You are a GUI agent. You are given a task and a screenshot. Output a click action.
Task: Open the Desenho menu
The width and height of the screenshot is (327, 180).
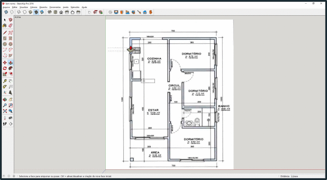tap(44, 7)
